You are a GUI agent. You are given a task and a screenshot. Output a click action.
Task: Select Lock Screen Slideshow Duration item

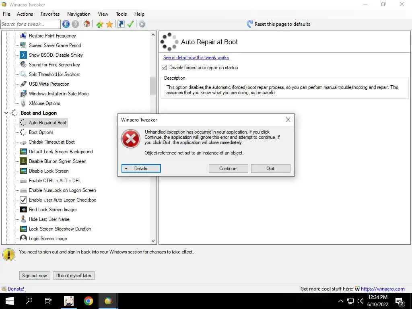60,229
